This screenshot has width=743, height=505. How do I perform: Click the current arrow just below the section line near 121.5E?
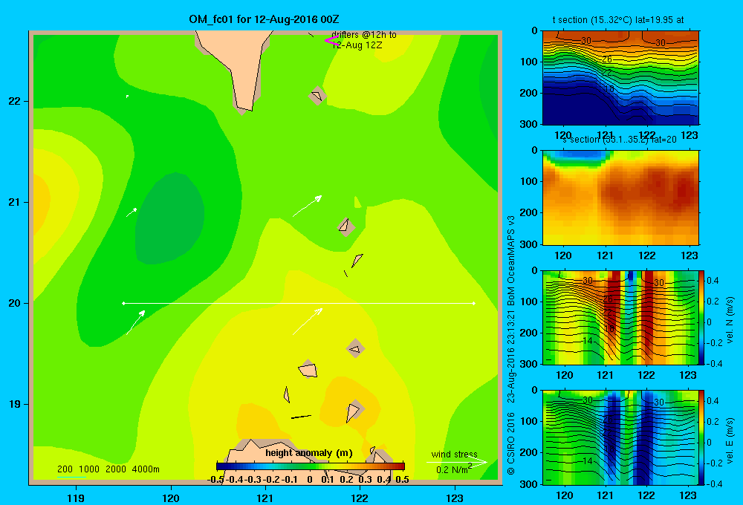pyautogui.click(x=308, y=322)
